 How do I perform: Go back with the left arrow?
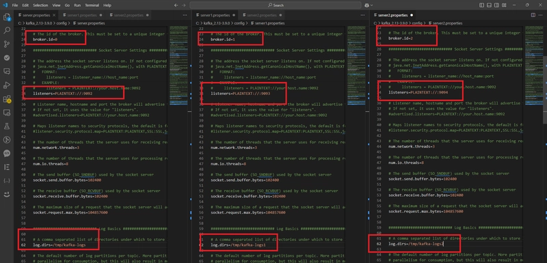(x=176, y=5)
